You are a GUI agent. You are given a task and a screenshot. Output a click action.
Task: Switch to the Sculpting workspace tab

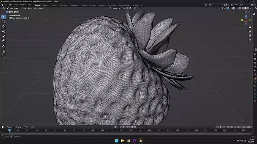(54, 5)
